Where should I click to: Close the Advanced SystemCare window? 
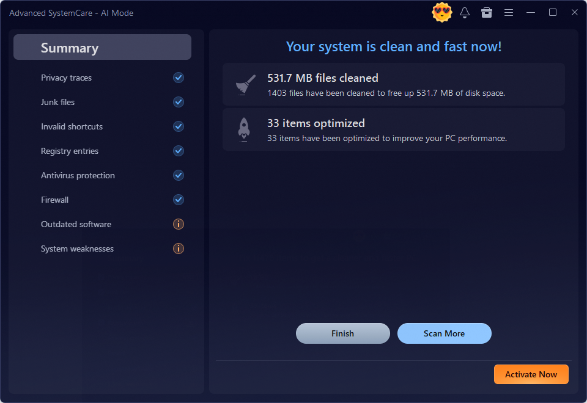[x=575, y=12]
